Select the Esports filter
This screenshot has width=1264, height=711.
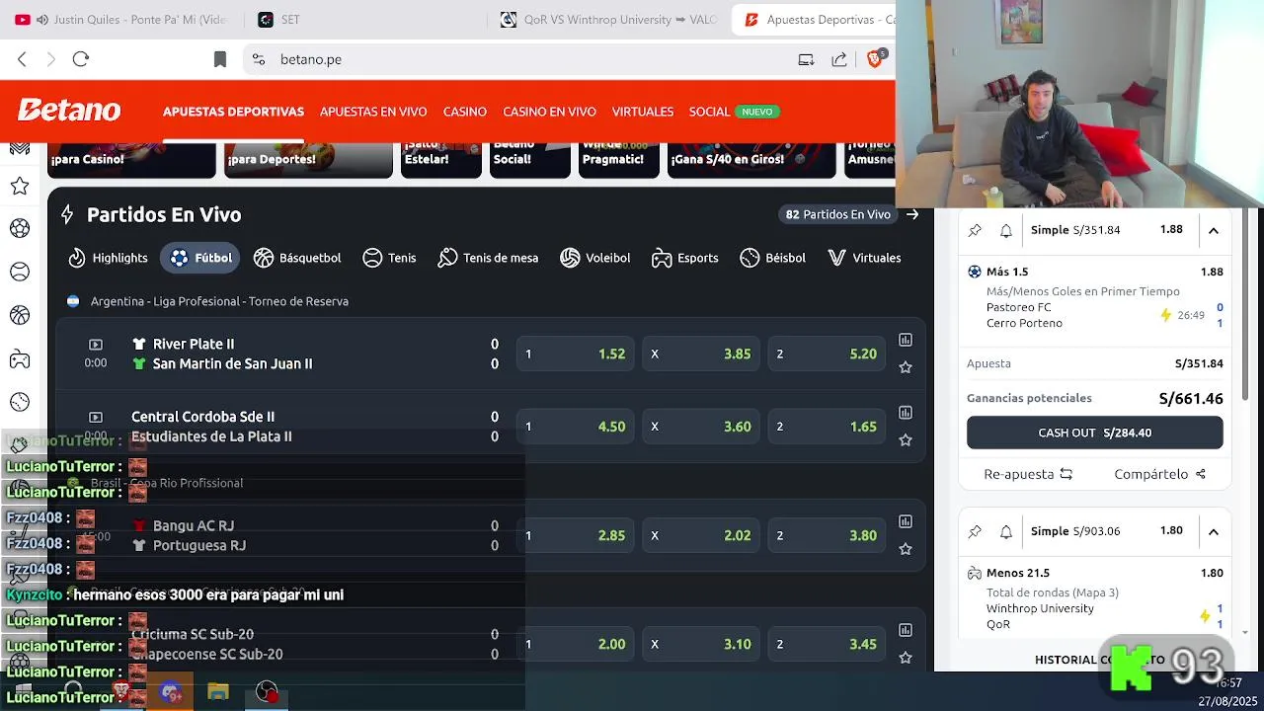(684, 258)
